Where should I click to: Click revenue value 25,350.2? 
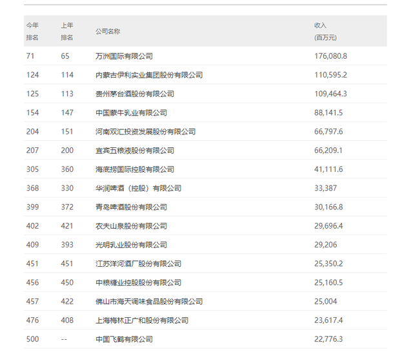[328, 264]
